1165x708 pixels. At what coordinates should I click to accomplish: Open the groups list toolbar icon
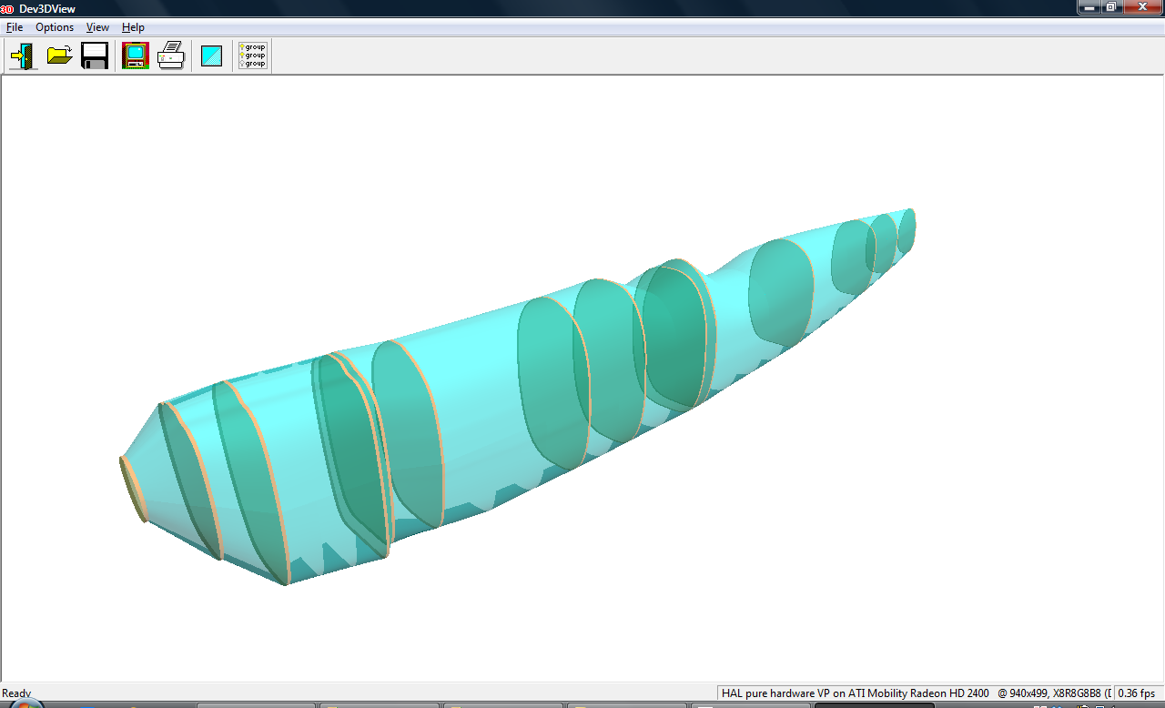[x=252, y=56]
